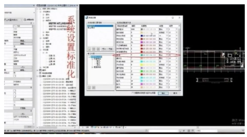Viewport: 247px width, 137px height.
Task: Click the abbreviation cell reading ZH
Action: click(135, 74)
